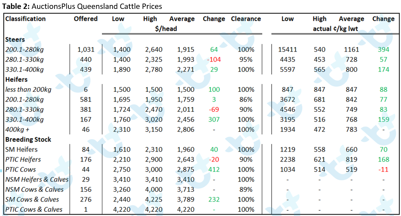
Task: Select the 95% clearance value
Action: point(246,59)
